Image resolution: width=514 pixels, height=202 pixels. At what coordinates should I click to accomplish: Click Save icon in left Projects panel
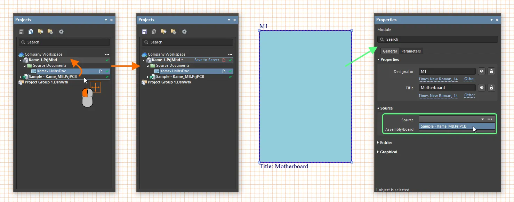point(21,32)
